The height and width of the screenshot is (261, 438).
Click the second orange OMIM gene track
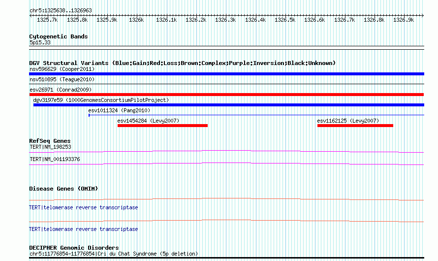tap(226, 221)
